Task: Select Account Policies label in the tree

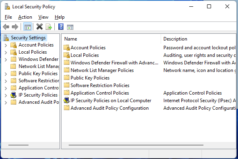Action: (36, 45)
